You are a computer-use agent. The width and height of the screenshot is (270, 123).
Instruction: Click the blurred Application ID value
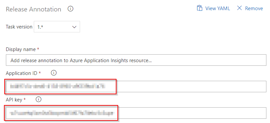pyautogui.click(x=58, y=86)
